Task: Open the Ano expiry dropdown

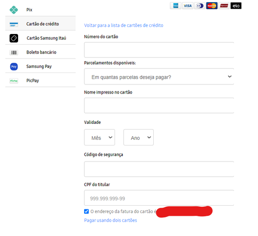Action: pos(138,137)
